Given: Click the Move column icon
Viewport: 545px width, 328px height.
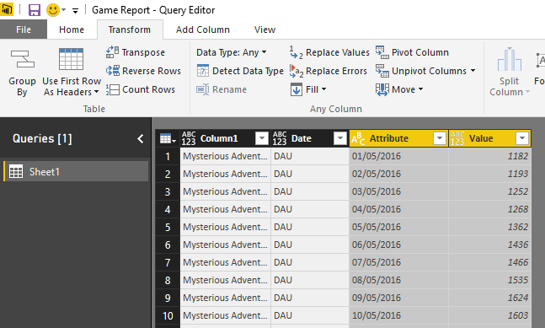Looking at the screenshot, I should [382, 89].
